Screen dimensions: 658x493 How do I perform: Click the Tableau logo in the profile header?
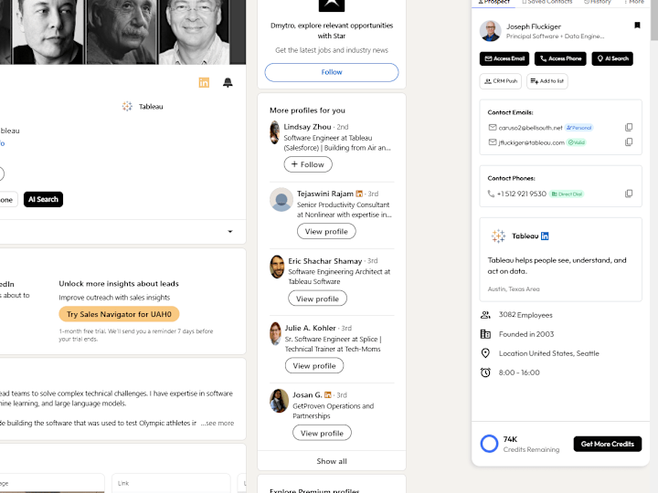click(127, 107)
